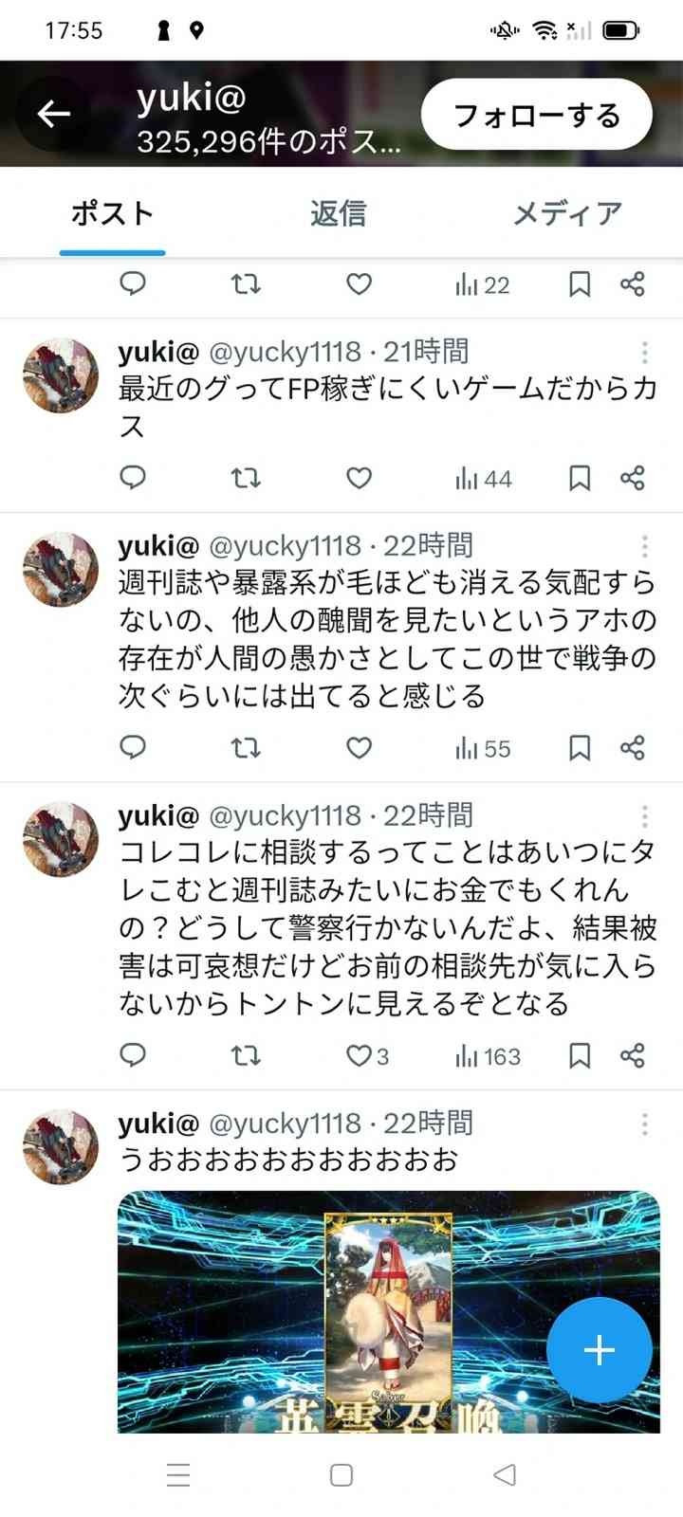Image resolution: width=683 pixels, height=1517 pixels.
Task: Open more options on the 週刊誌や暴露系 post
Action: (x=645, y=547)
